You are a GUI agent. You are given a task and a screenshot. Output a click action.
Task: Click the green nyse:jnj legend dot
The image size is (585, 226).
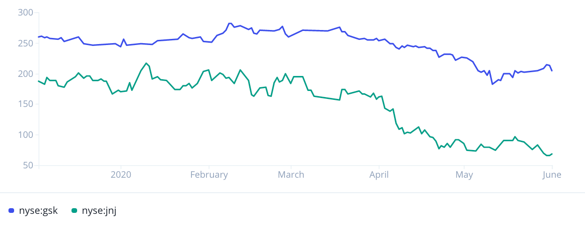click(74, 211)
